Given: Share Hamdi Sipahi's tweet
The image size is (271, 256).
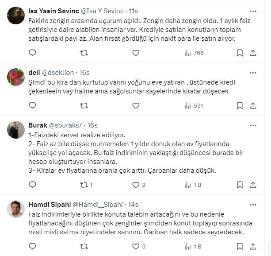Looking at the screenshot, I should [253, 246].
